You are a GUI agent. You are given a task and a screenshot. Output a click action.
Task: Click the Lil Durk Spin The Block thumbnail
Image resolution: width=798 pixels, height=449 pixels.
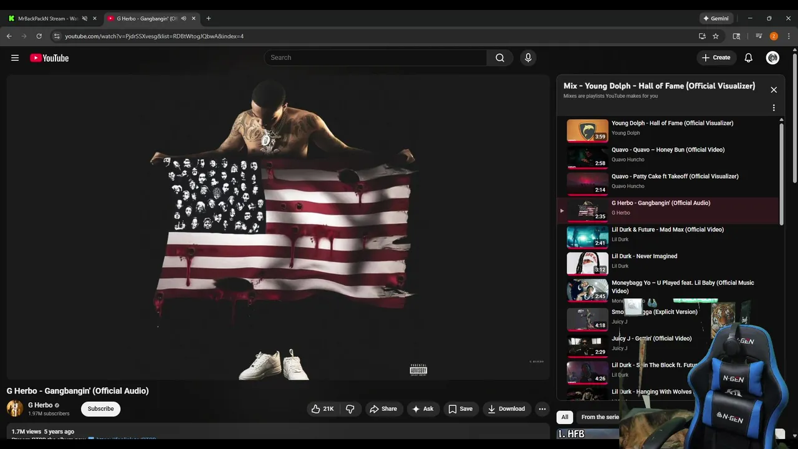[x=587, y=373]
